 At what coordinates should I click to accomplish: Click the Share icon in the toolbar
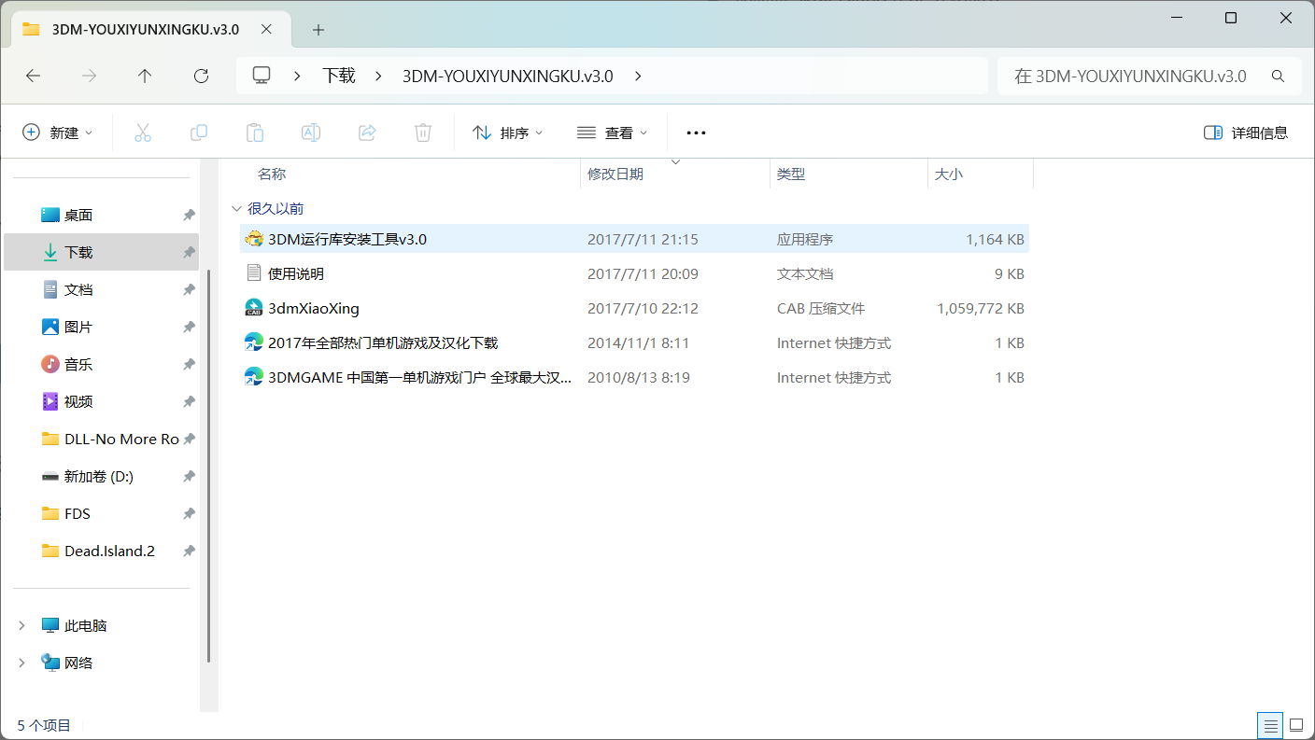[x=367, y=133]
